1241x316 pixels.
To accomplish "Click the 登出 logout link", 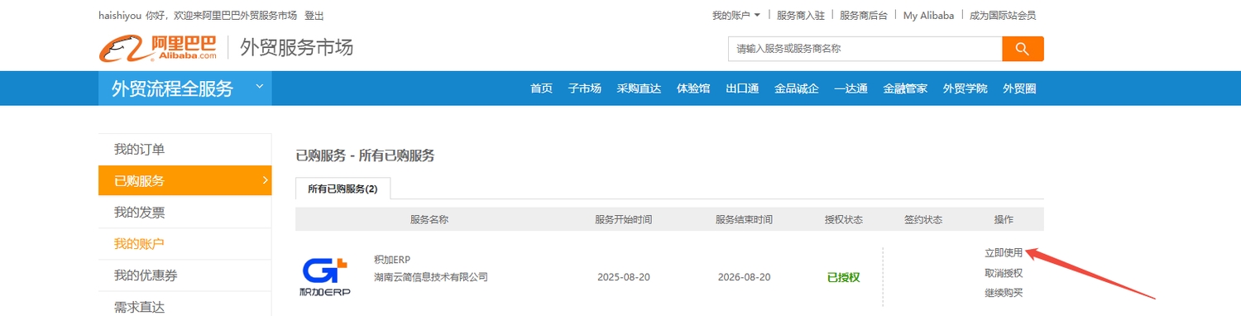I will tap(314, 16).
